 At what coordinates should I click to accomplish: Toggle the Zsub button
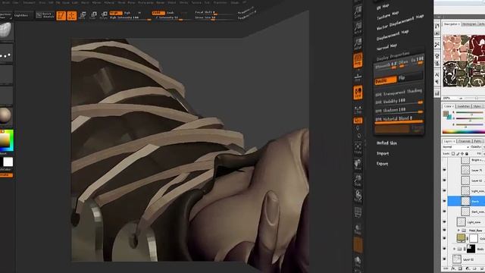tap(171, 13)
